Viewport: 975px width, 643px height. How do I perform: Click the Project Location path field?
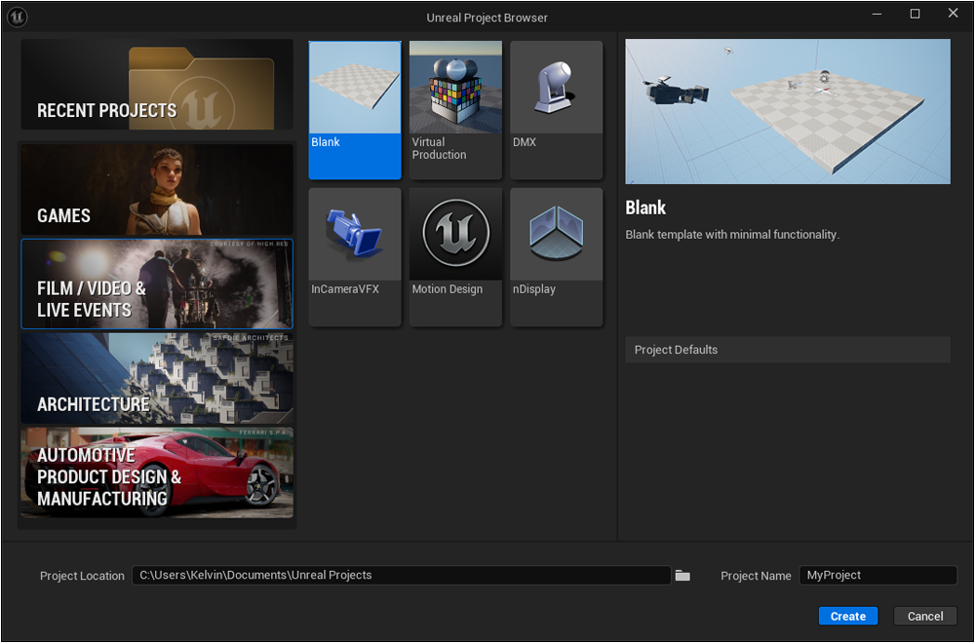tap(401, 575)
